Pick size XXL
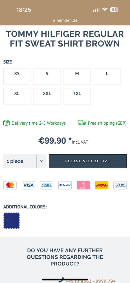The height and width of the screenshot is (283, 130). [47, 96]
